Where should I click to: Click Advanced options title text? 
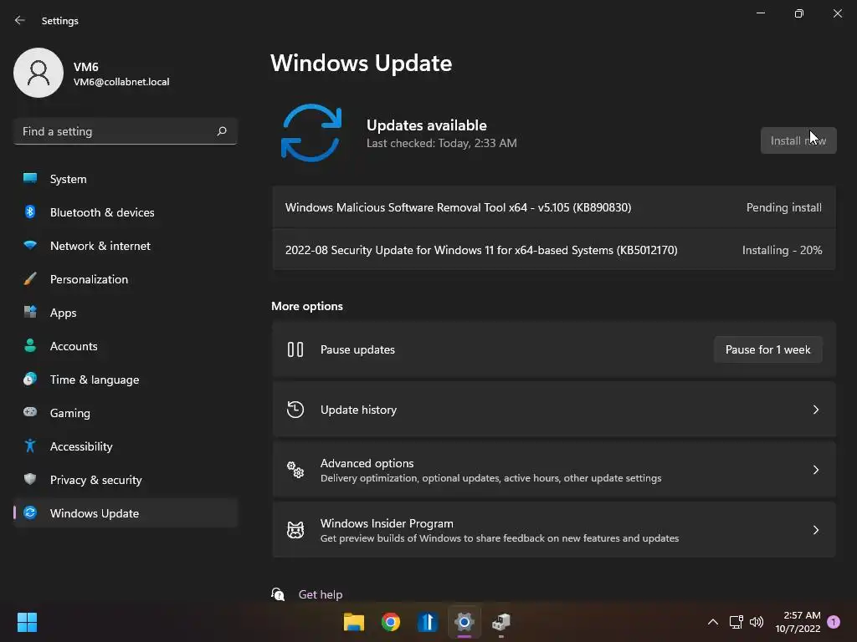pos(367,463)
